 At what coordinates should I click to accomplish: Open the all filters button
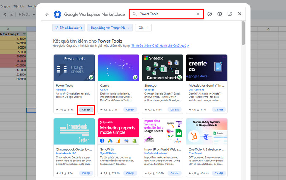pos(69,28)
